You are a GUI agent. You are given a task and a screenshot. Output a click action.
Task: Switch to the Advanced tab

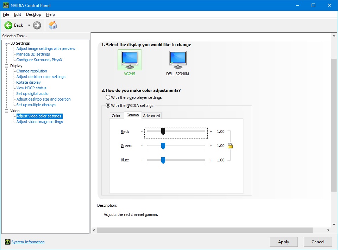click(151, 116)
